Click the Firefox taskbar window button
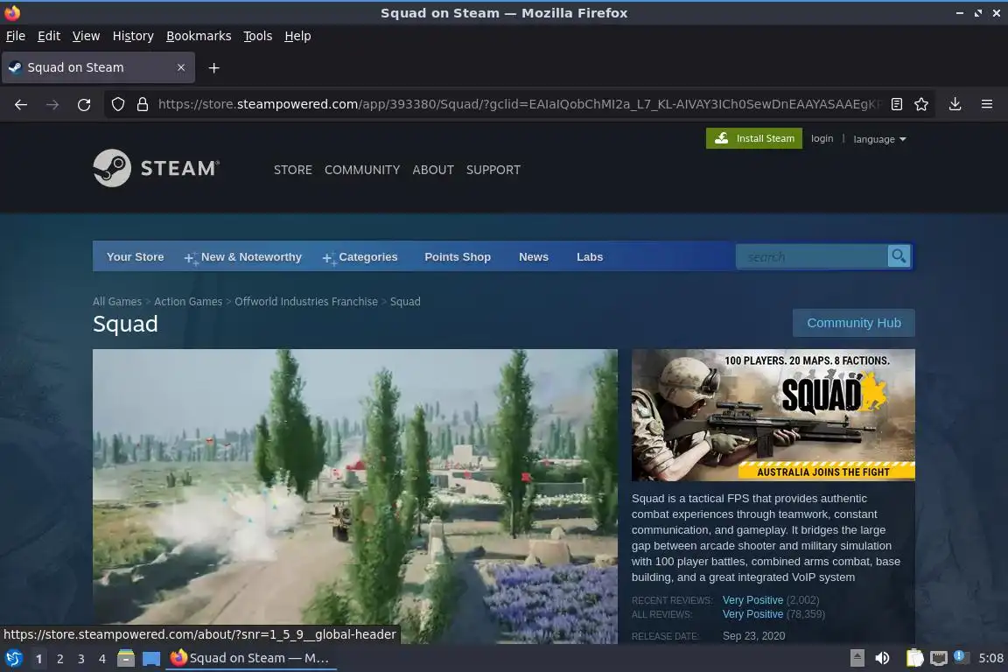 [x=251, y=658]
